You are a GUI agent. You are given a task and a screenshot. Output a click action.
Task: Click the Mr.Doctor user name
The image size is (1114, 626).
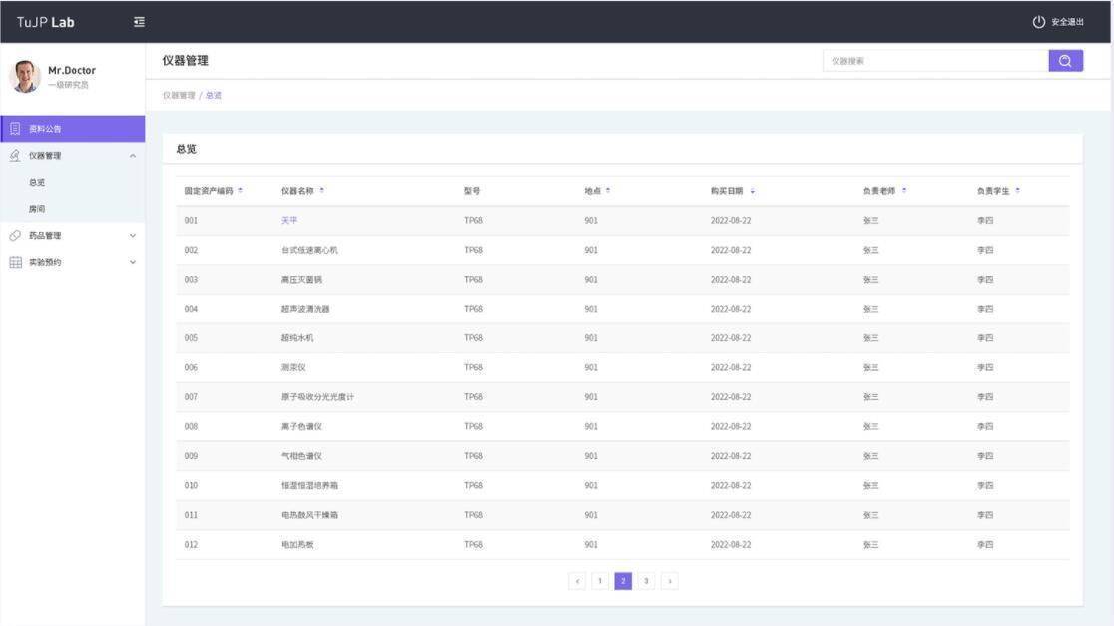click(72, 70)
